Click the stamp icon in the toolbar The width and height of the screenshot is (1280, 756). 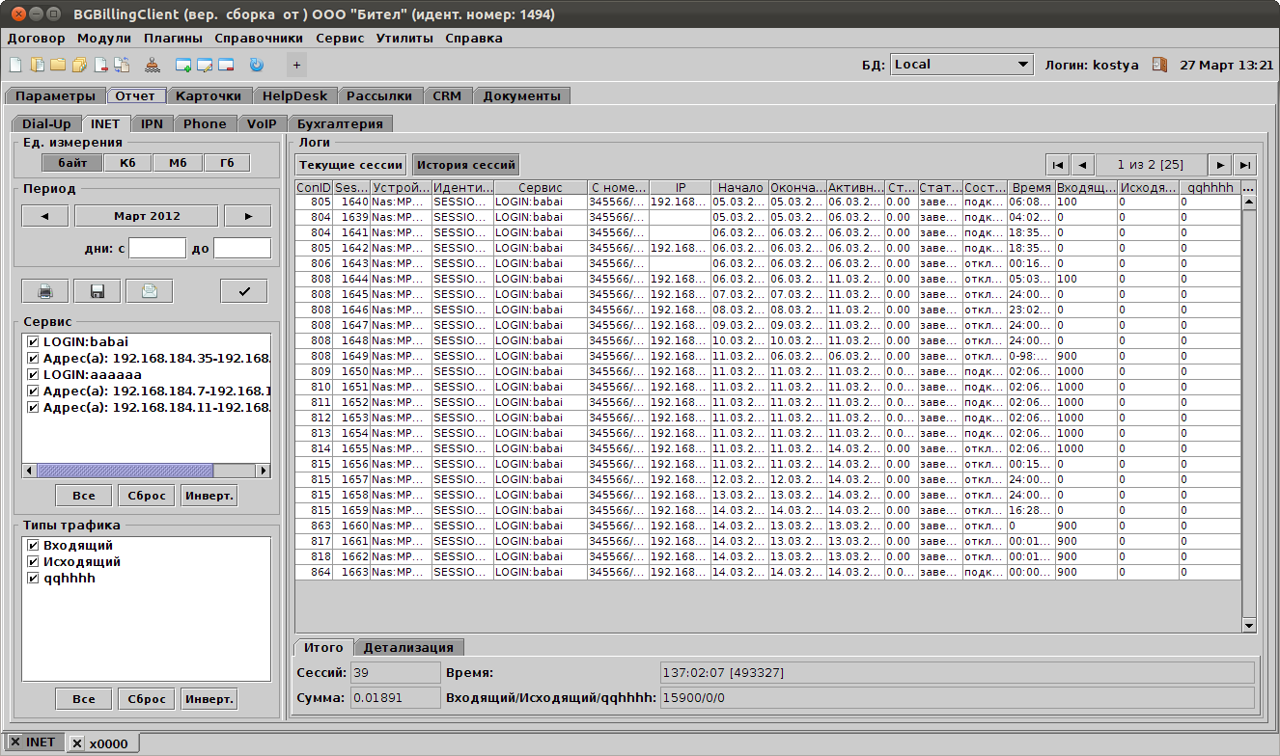153,66
